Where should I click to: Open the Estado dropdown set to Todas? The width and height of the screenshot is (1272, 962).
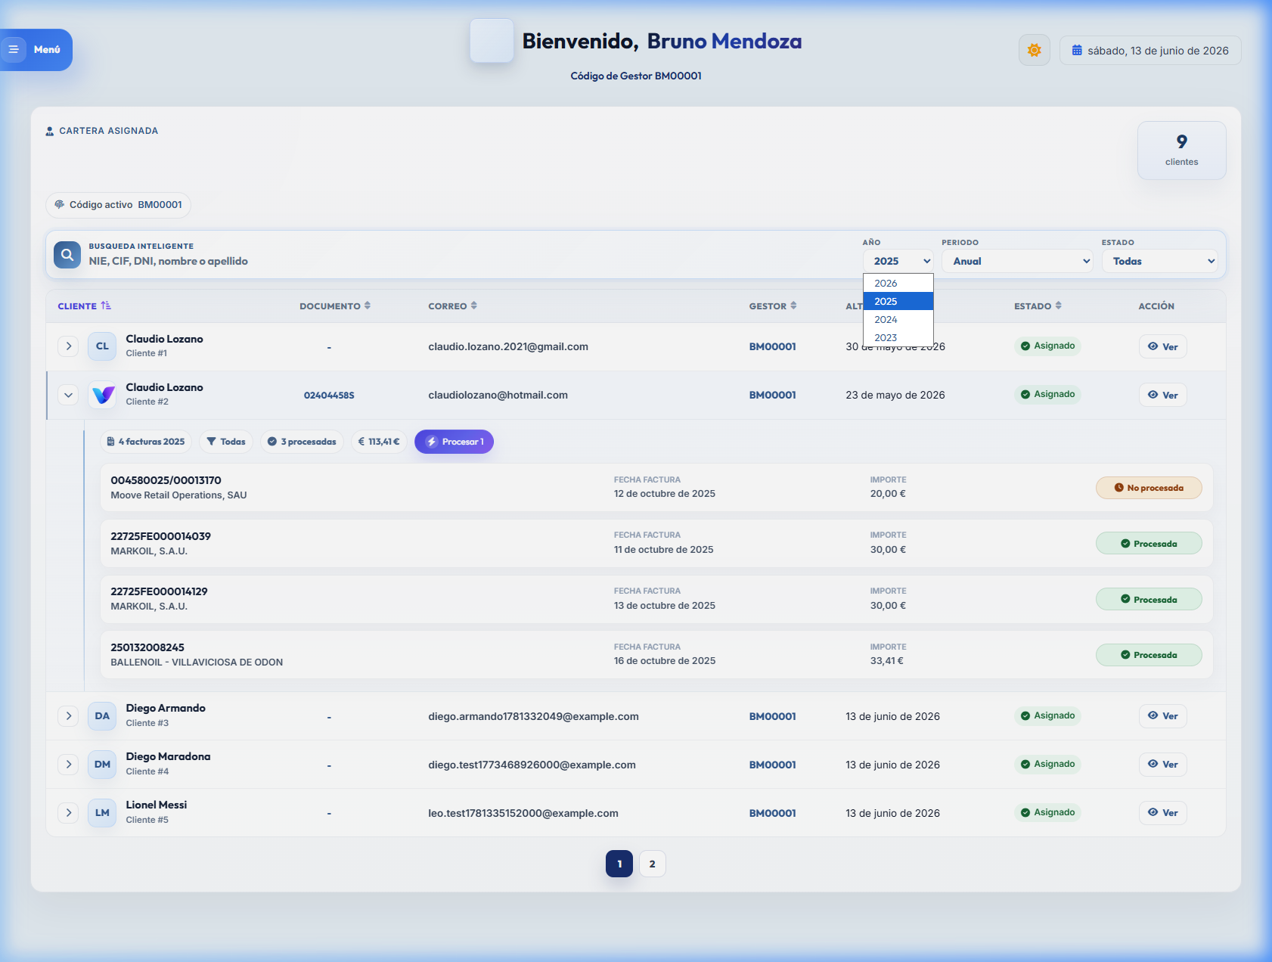(1159, 261)
